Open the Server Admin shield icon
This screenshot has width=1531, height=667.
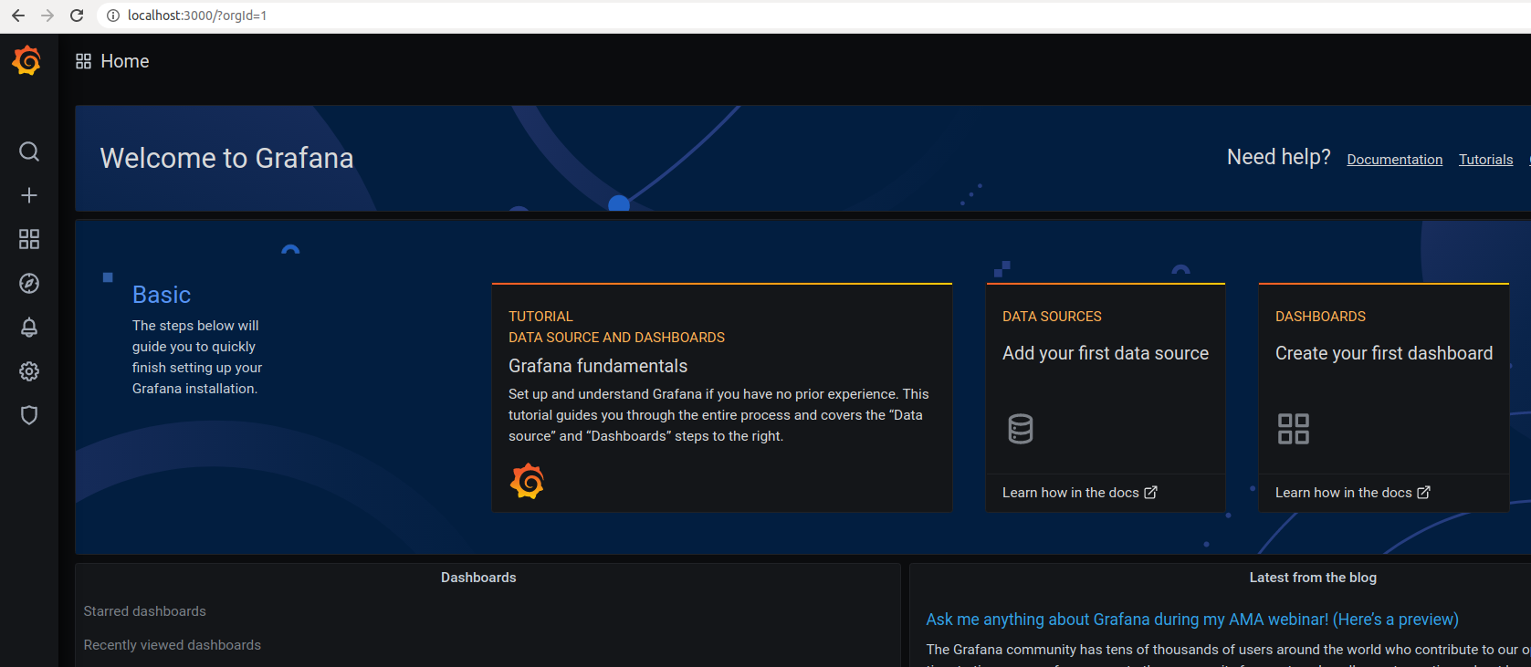tap(29, 415)
